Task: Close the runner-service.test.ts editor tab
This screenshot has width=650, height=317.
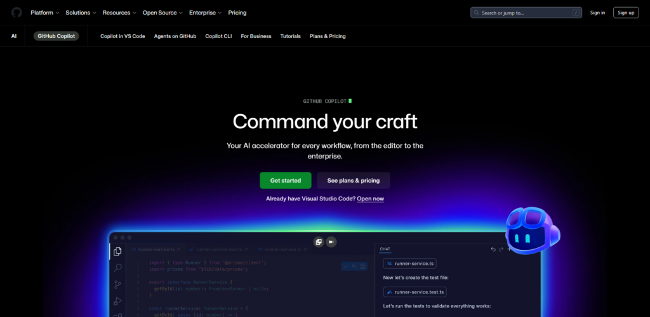Action: click(x=246, y=249)
